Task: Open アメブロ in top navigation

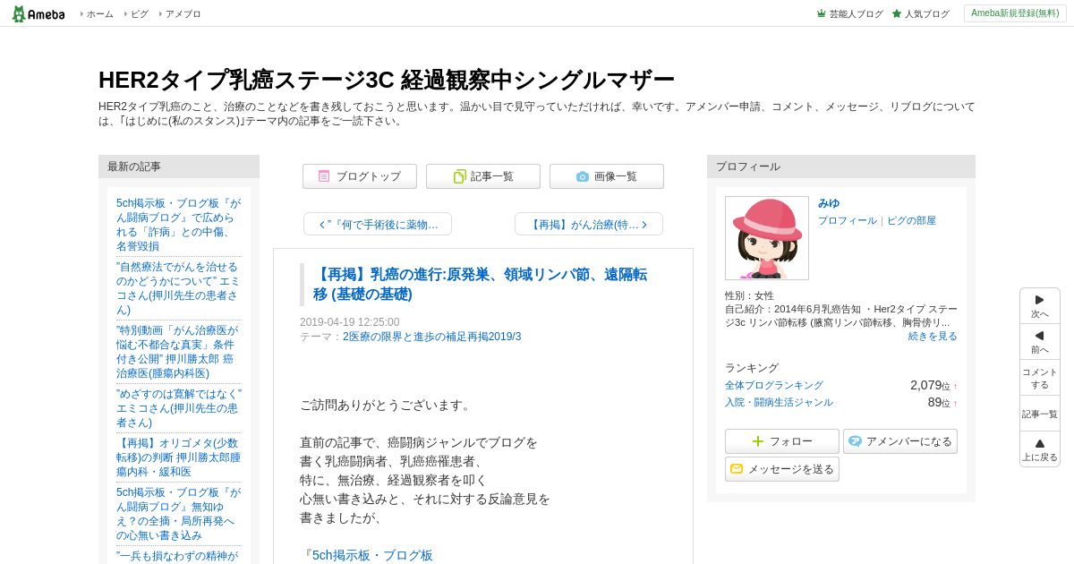Action: (x=183, y=14)
